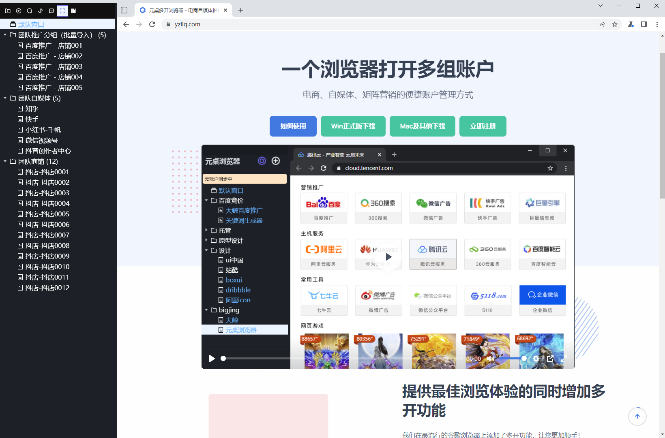Close the 元桌多开浏览器 tab
The width and height of the screenshot is (665, 438).
point(225,10)
